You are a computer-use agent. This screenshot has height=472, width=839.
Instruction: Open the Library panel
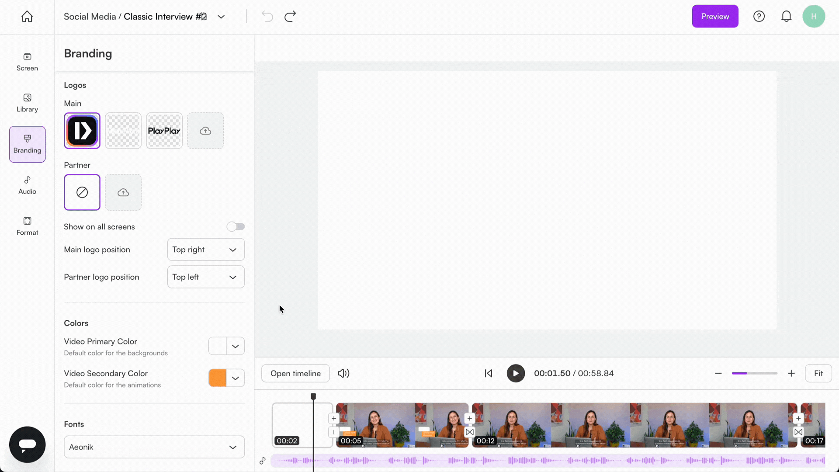(x=27, y=102)
